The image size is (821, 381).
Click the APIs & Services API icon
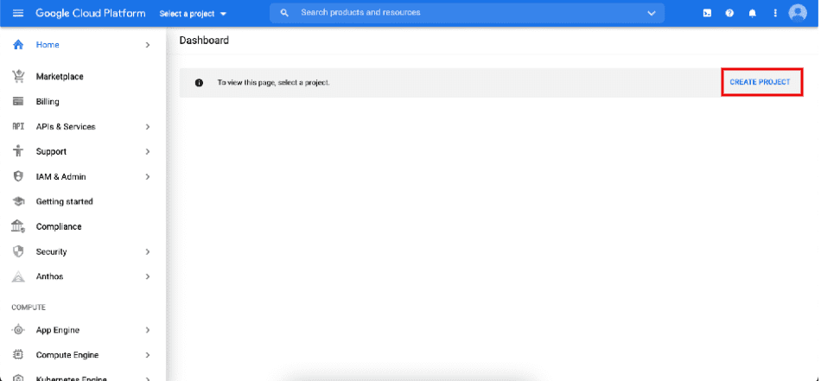[18, 127]
